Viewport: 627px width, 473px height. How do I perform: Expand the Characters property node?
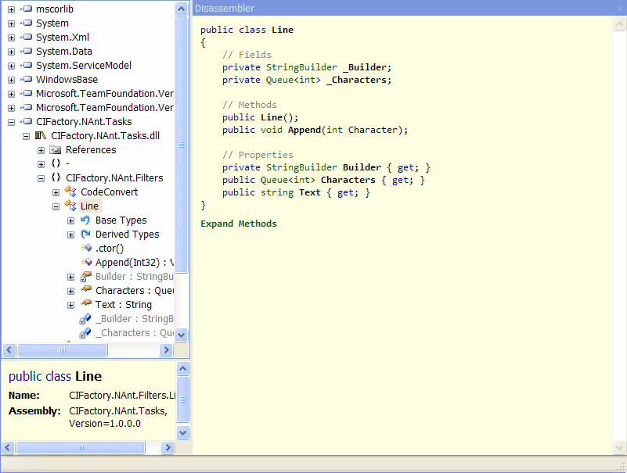(71, 291)
